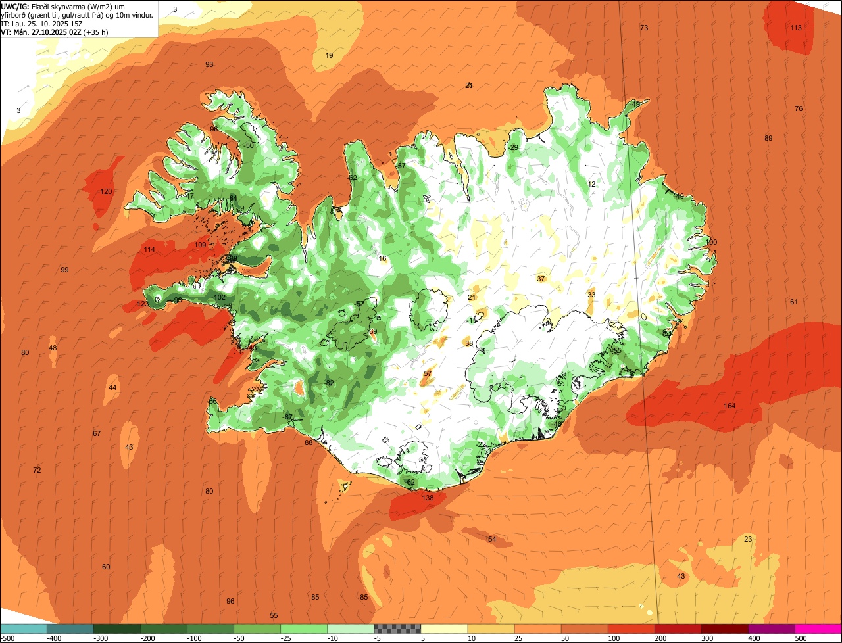Image resolution: width=842 pixels, height=643 pixels.
Task: Click the purple legend swatch 400 to 500
Action: point(772,629)
